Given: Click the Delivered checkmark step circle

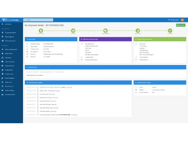Looking at the screenshot, I should [170, 30].
